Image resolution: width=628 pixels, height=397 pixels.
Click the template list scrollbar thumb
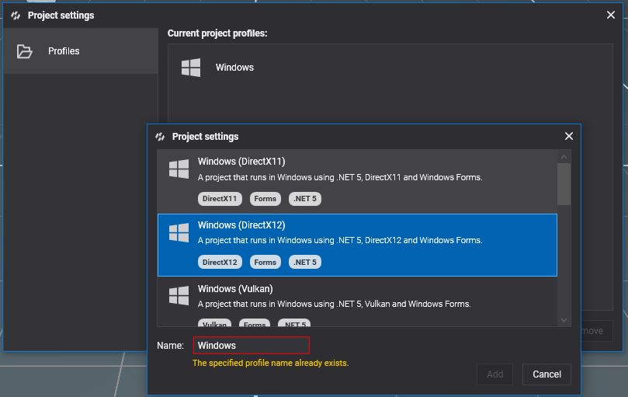(x=564, y=180)
